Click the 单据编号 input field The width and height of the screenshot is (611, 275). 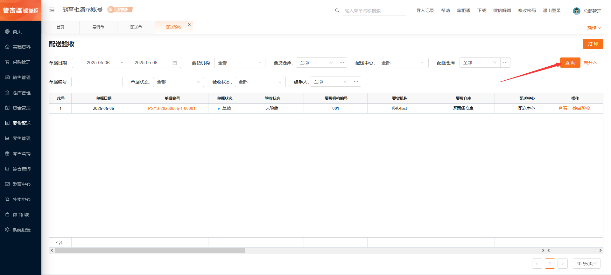tap(97, 82)
